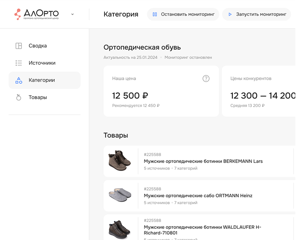
Task: Click the Категории shapes icon
Action: coord(18,80)
